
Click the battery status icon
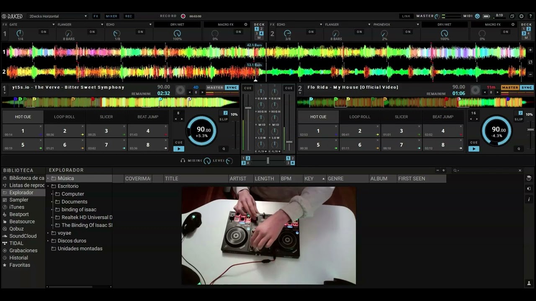point(487,16)
